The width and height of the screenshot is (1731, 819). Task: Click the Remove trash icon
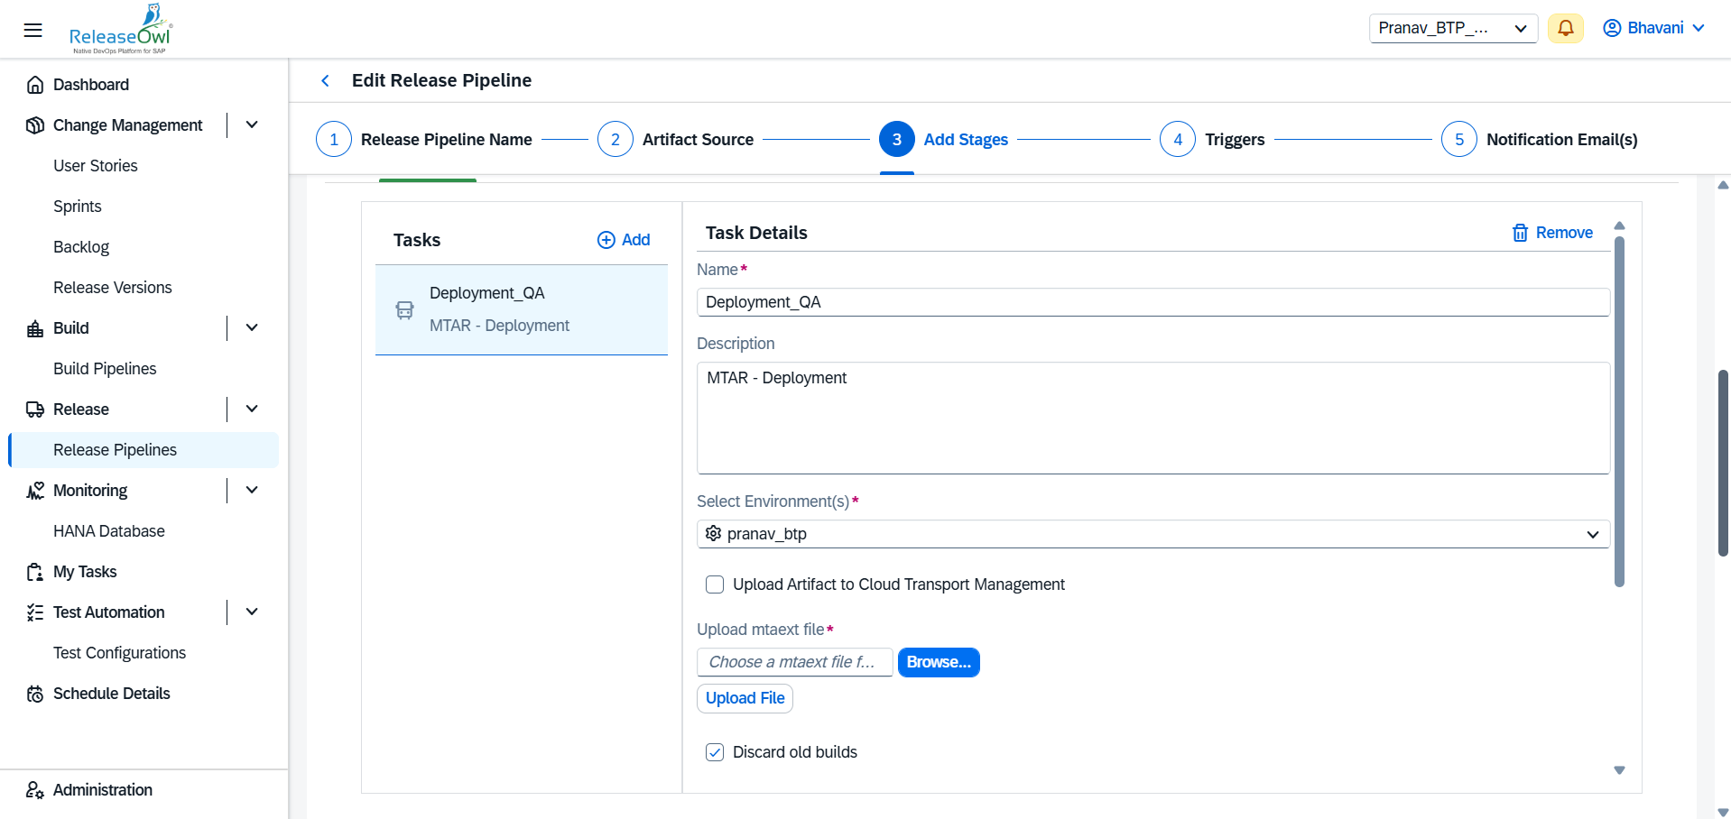1520,233
